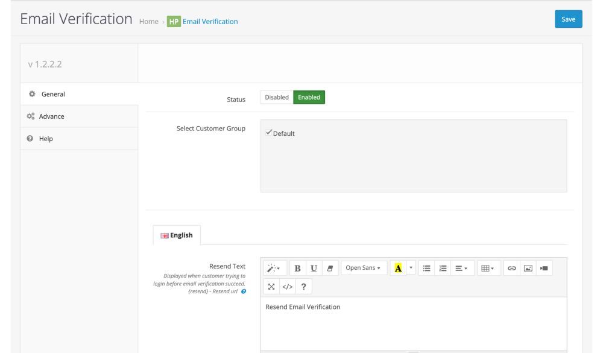Open the table insert dropdown
The width and height of the screenshot is (603, 353).
tap(488, 269)
